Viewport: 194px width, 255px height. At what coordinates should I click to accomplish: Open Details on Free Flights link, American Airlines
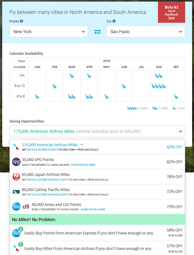tap(43, 150)
